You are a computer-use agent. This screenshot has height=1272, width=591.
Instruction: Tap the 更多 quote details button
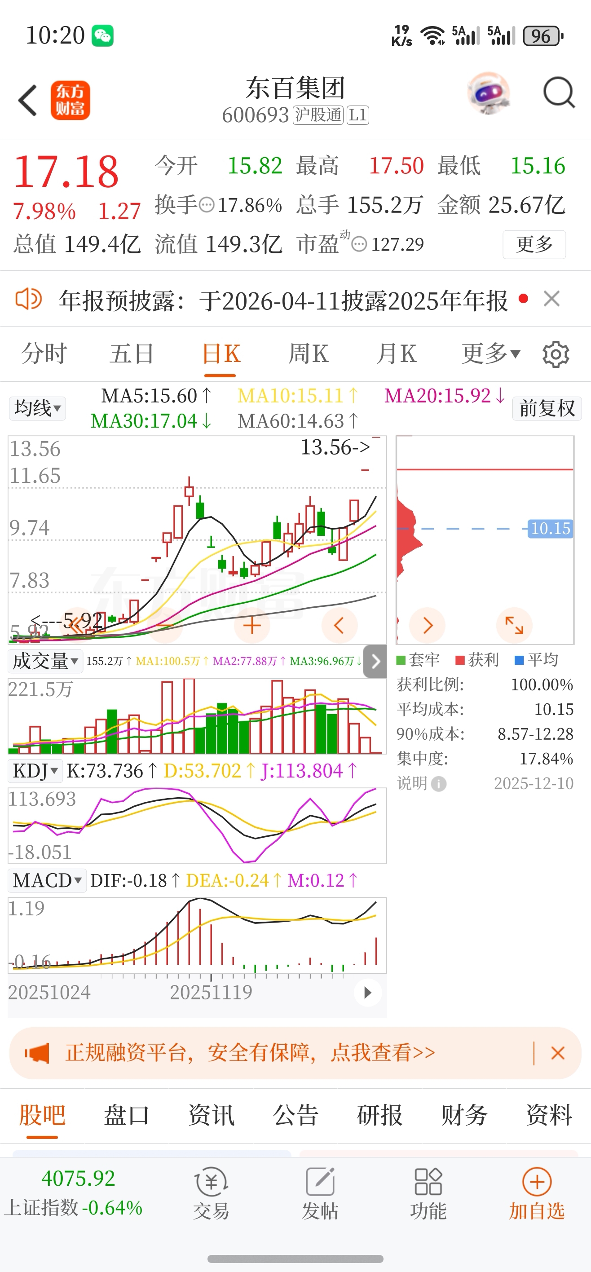534,244
